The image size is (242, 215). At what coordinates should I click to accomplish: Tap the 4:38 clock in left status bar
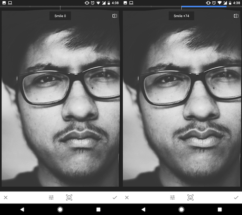tap(115, 3)
